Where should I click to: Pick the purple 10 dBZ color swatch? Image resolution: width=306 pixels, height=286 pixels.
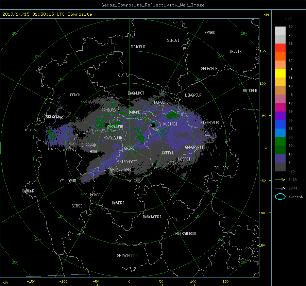(280, 158)
